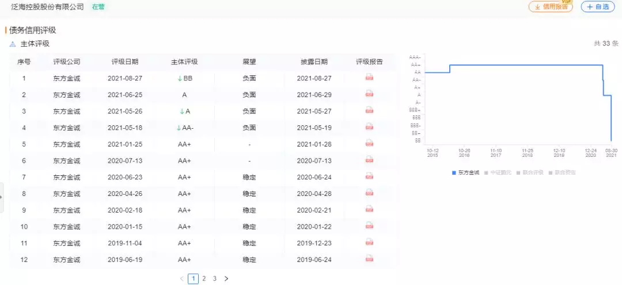622x285 pixels.
Task: Select the BB downgrade rating cell
Action: [185, 78]
